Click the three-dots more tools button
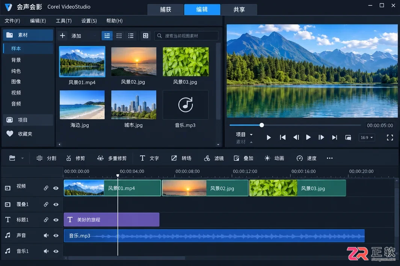Screen dimensions: 400x266 click(330, 158)
